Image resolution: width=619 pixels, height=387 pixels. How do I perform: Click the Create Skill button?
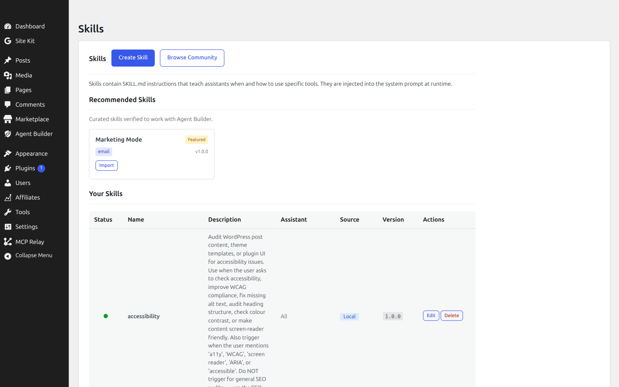(x=133, y=58)
